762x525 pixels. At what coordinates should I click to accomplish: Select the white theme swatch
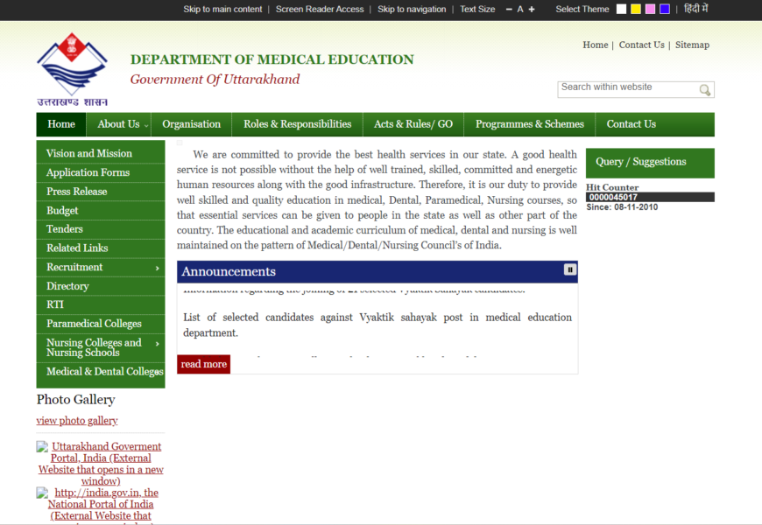click(621, 10)
